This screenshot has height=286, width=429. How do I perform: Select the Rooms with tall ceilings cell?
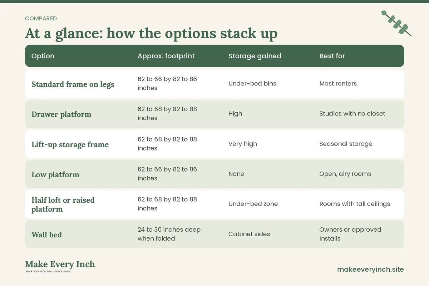(355, 204)
